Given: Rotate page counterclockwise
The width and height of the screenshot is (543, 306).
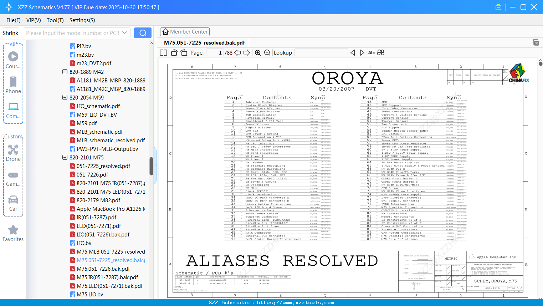Looking at the screenshot, I should click(174, 53).
